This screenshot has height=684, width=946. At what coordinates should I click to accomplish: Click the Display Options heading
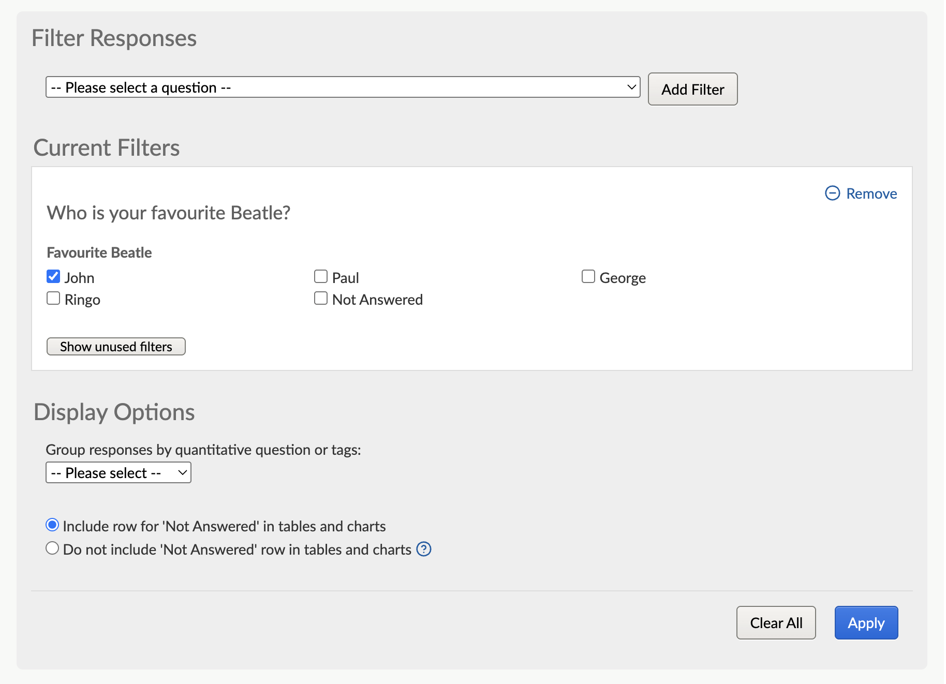[x=114, y=412]
